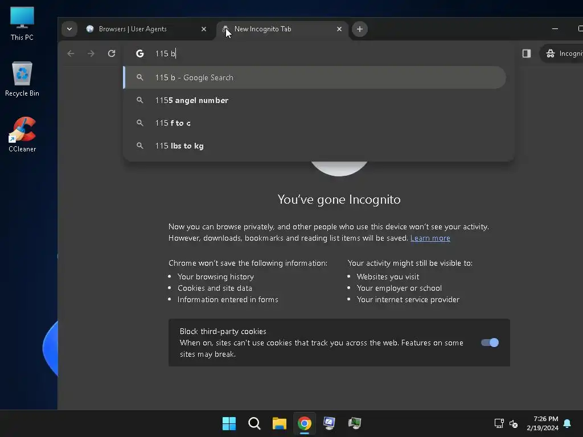
Task: Click Chrome icon in taskbar
Action: click(305, 423)
